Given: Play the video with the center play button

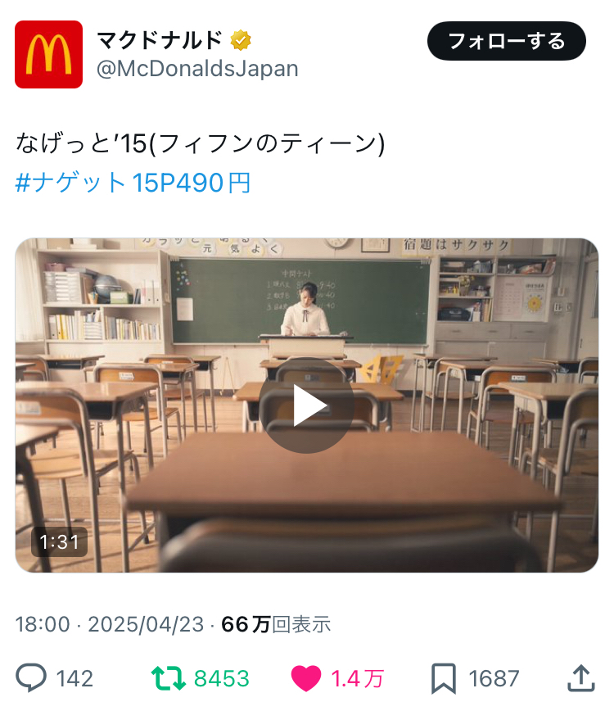Looking at the screenshot, I should coord(307,405).
